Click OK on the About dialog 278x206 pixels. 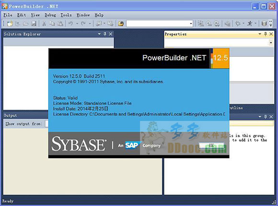[211, 145]
